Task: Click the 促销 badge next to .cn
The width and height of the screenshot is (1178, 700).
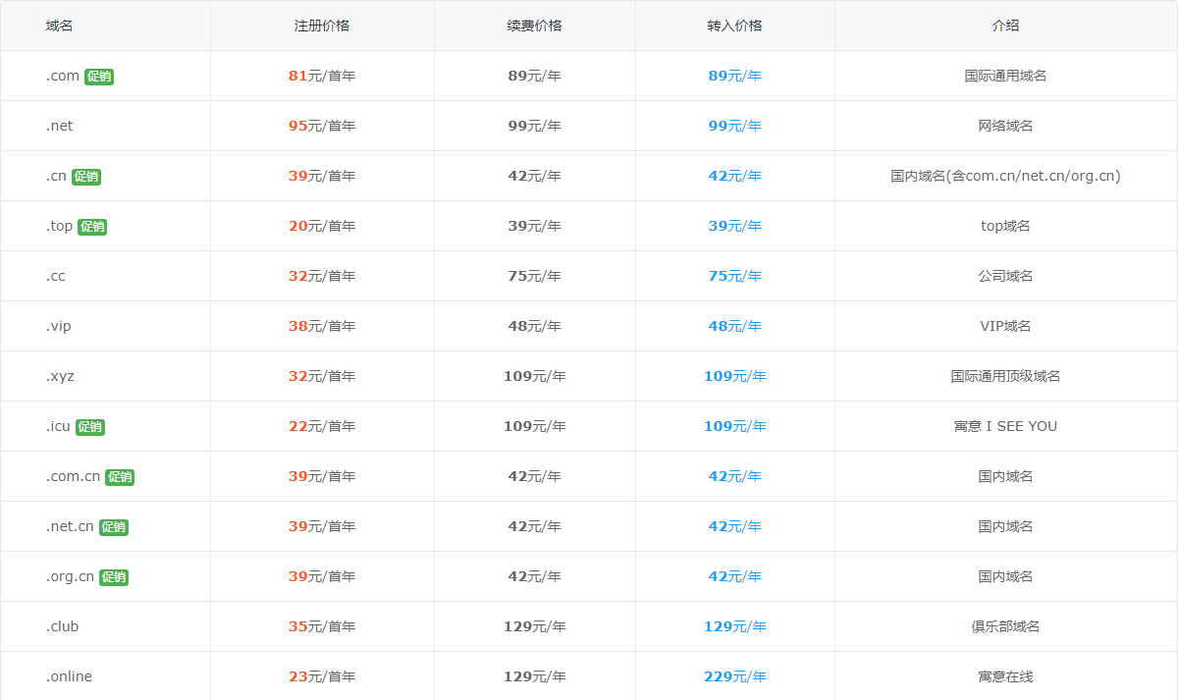Action: pos(86,177)
